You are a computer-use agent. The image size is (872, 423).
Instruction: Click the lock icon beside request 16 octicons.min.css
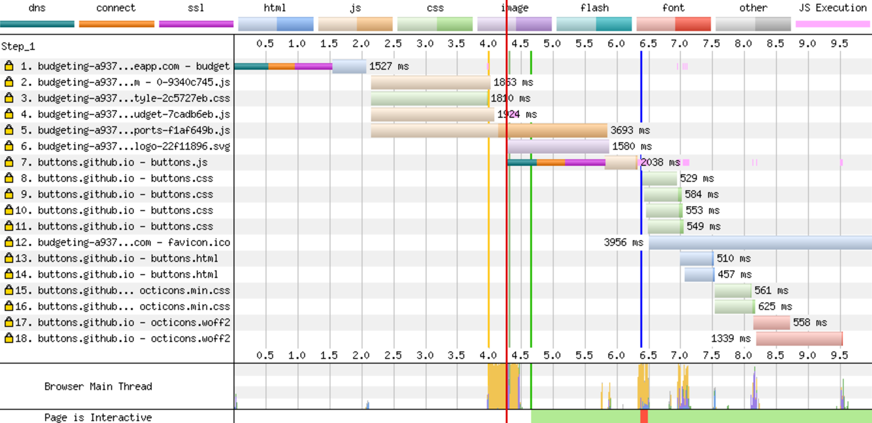pos(8,306)
